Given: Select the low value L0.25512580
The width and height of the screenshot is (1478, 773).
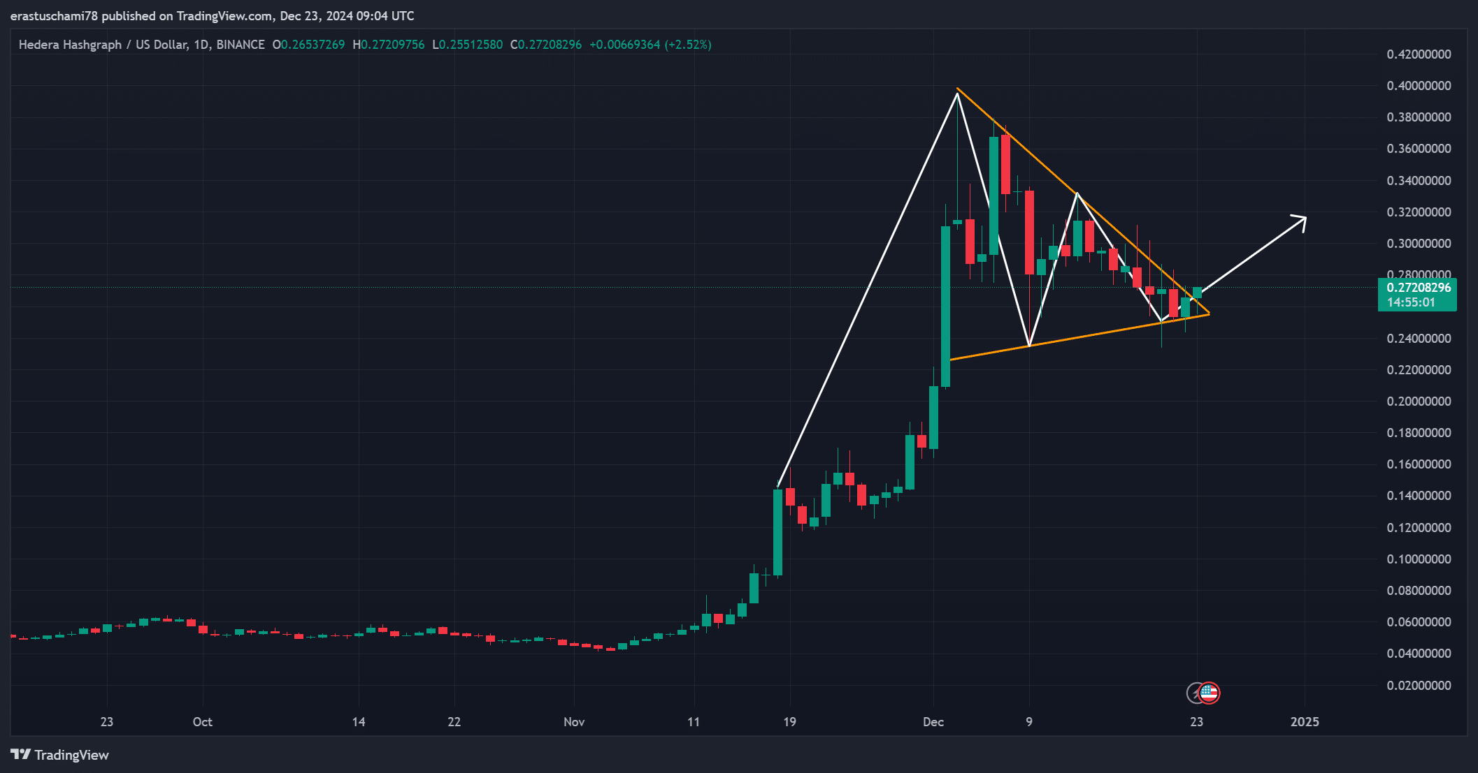Looking at the screenshot, I should (468, 45).
